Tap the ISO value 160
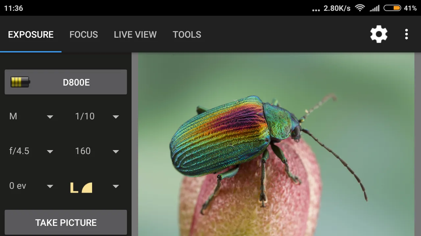Viewport: 421px width, 236px height. (83, 151)
